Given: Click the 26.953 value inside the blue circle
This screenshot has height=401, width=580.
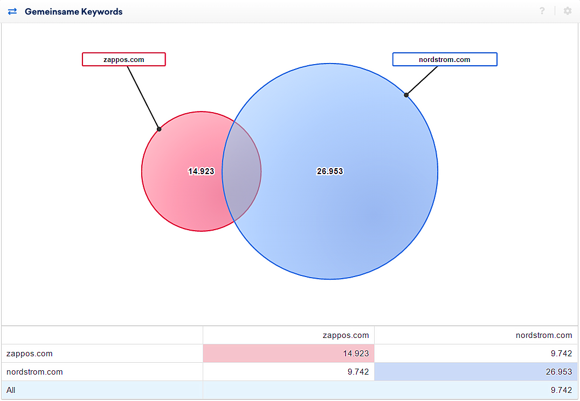Looking at the screenshot, I should (x=329, y=171).
